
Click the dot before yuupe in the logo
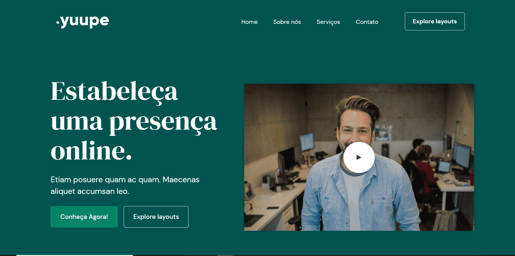pyautogui.click(x=58, y=23)
